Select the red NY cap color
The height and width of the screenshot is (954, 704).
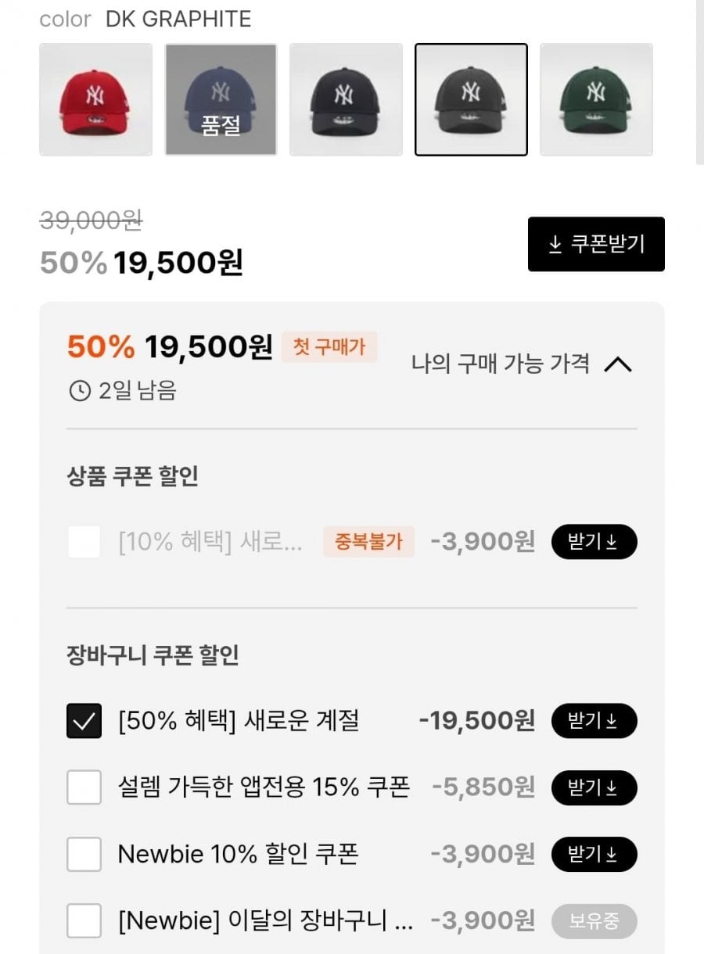(x=95, y=99)
